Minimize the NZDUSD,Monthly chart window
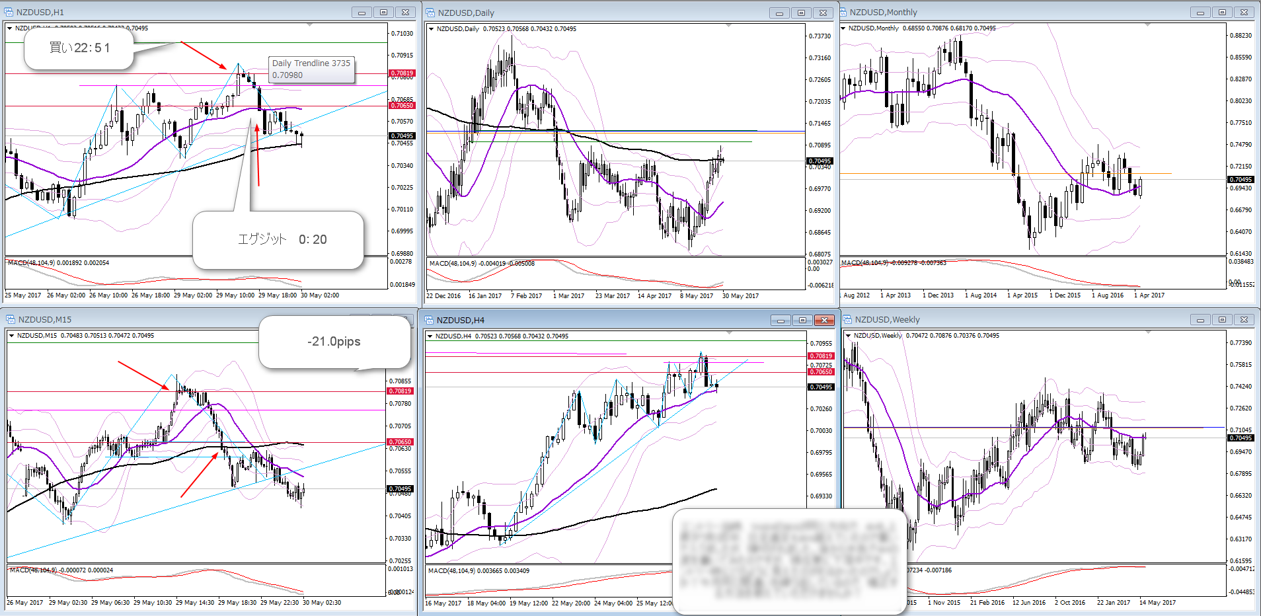This screenshot has width=1261, height=616. 1200,13
